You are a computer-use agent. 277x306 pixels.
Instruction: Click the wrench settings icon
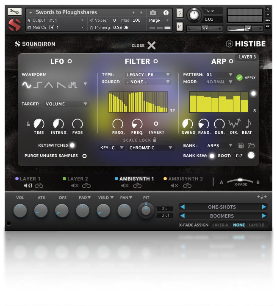click(x=14, y=11)
